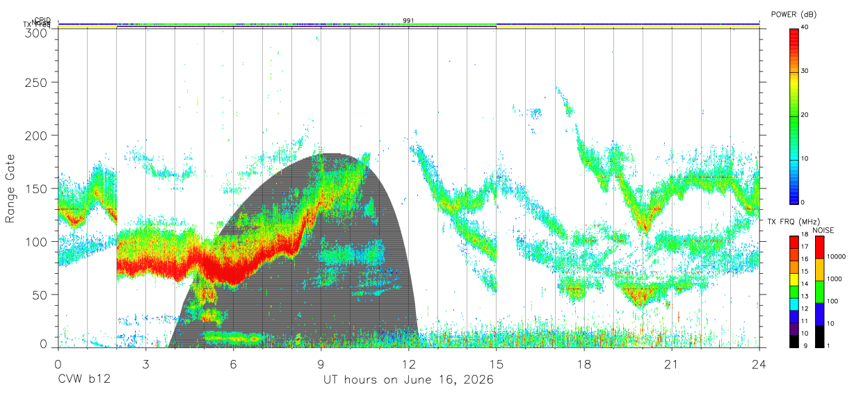Click the "POWER (dB)" legend title
854x394 pixels.
coord(793,15)
